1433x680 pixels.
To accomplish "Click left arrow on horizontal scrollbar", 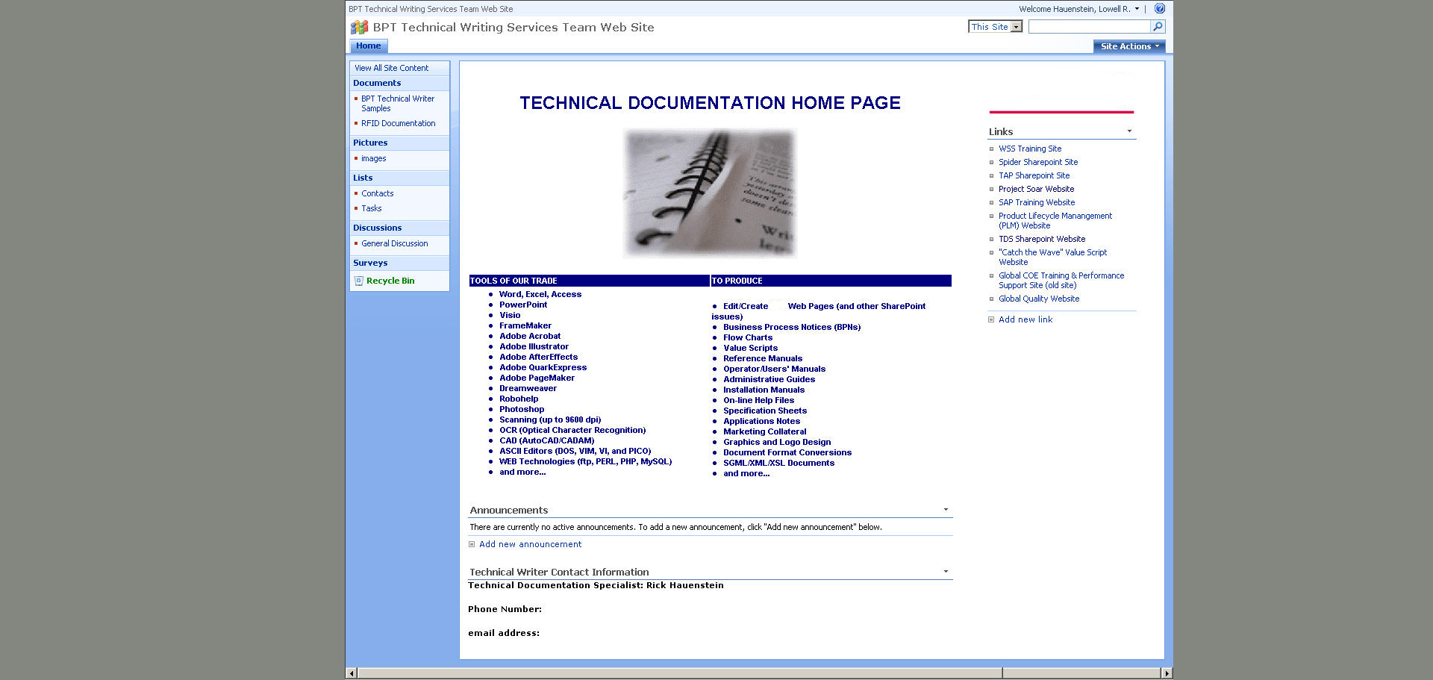I will click(352, 673).
